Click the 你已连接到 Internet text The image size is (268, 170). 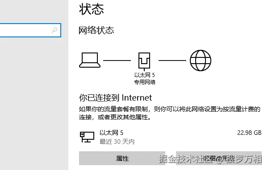click(x=115, y=98)
